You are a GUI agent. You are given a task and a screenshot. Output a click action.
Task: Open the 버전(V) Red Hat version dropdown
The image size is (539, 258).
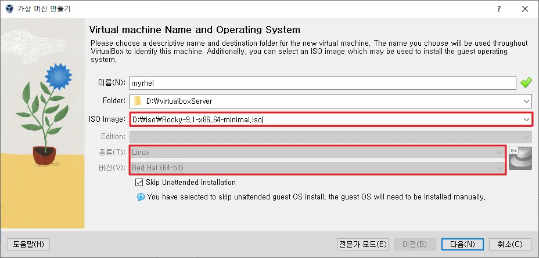pos(317,168)
